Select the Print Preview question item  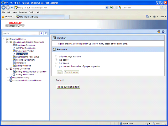point(22,54)
